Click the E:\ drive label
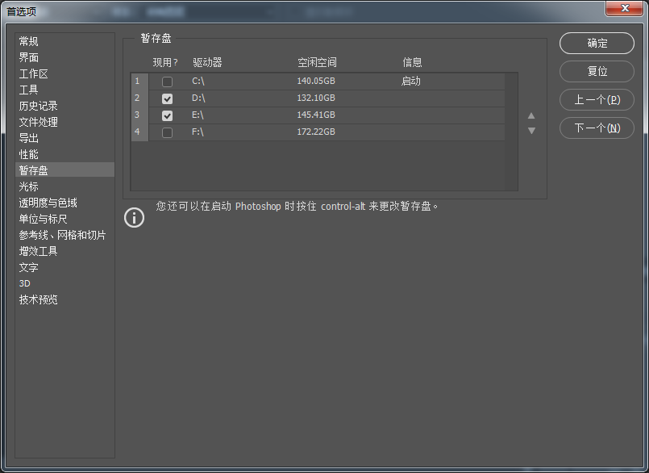This screenshot has width=649, height=473. tap(198, 115)
